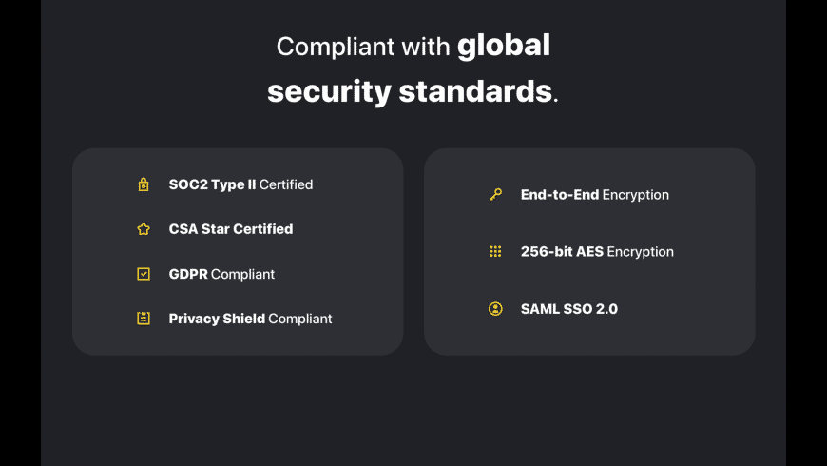The image size is (827, 466).
Task: Click the padlock icon beside SOC2 Type II
Action: click(x=144, y=184)
